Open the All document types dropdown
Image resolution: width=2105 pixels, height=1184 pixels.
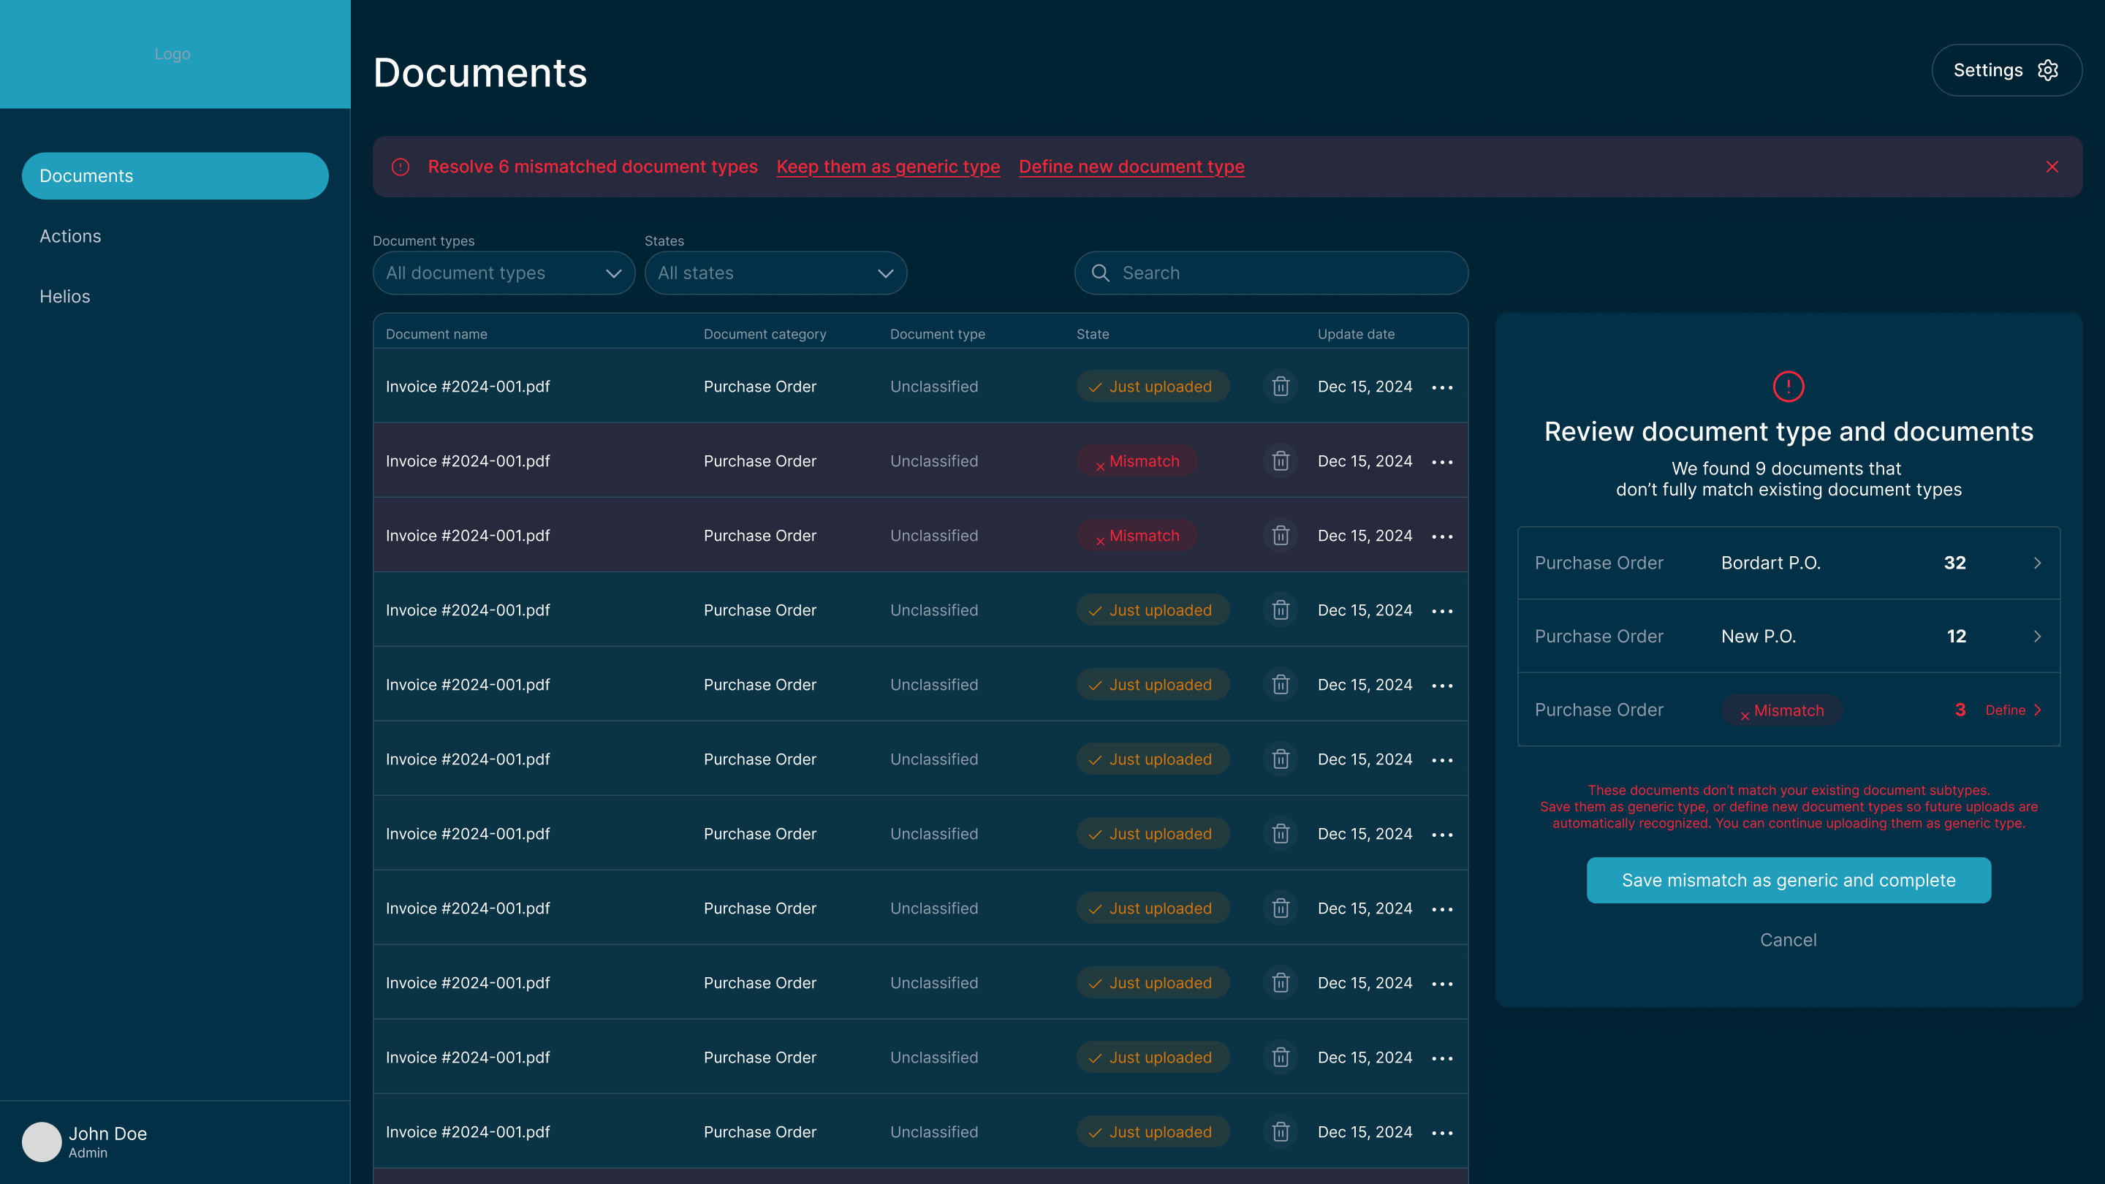pyautogui.click(x=504, y=273)
